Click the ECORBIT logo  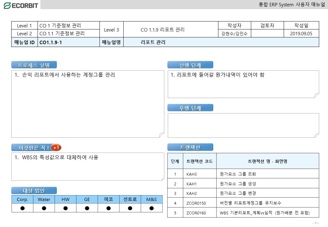click(x=21, y=5)
